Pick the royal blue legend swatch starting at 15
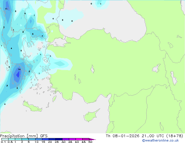This screenshot has width=185, height=143. click(x=46, y=139)
